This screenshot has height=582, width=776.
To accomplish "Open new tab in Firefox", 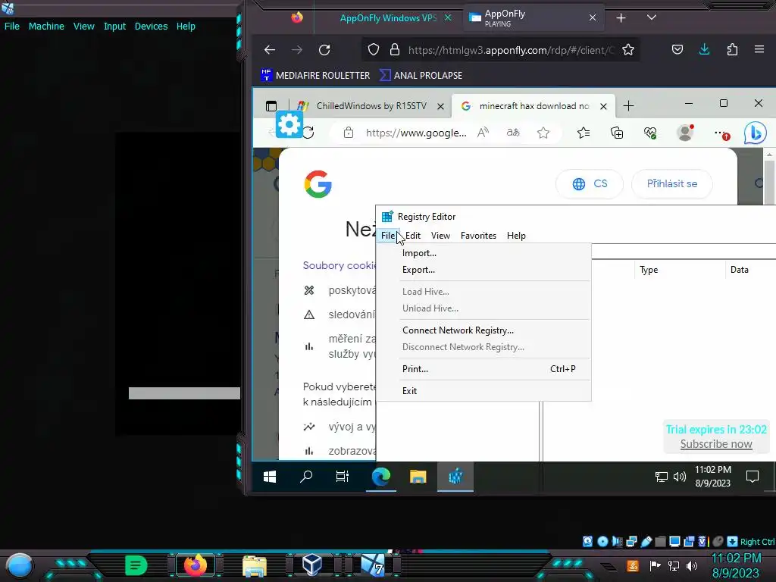I will 621,18.
